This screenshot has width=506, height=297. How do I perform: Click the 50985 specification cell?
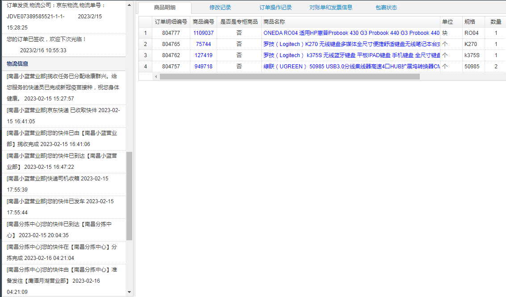coord(473,67)
